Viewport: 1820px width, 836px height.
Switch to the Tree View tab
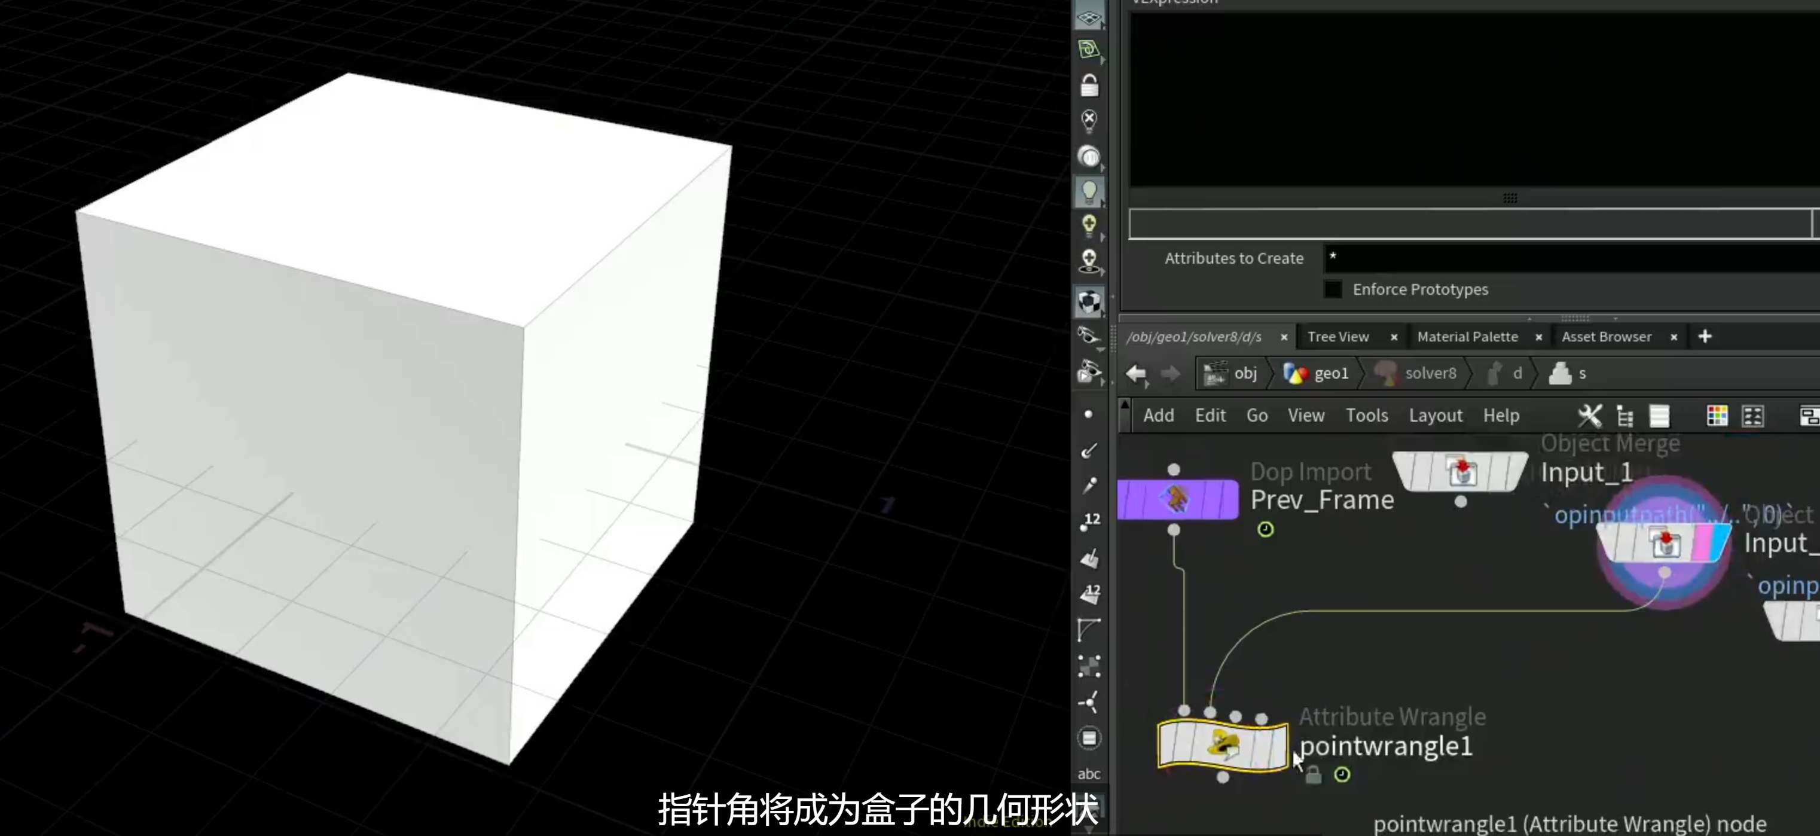click(1337, 337)
